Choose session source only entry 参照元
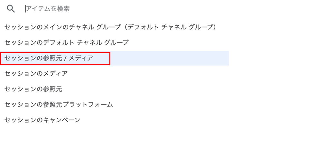Screen dimensions: 315x167 tap(114, 89)
